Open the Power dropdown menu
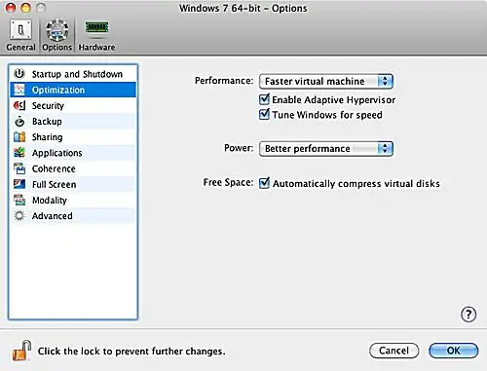The image size is (487, 371). tap(326, 149)
